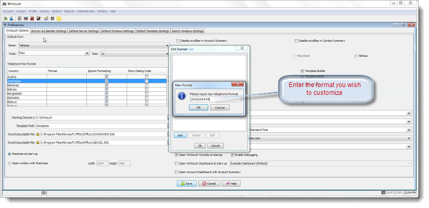Click the new telephone format input field

pos(216,100)
